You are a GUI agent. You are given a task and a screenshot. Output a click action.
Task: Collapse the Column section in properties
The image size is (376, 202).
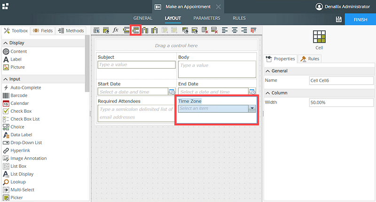(x=267, y=93)
